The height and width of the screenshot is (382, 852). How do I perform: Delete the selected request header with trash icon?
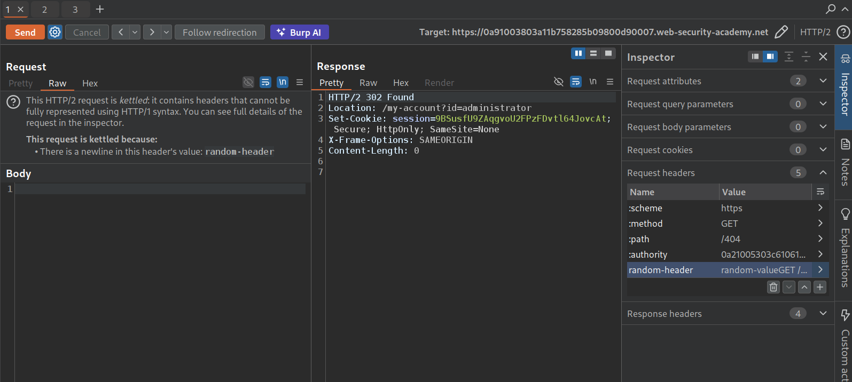click(773, 287)
